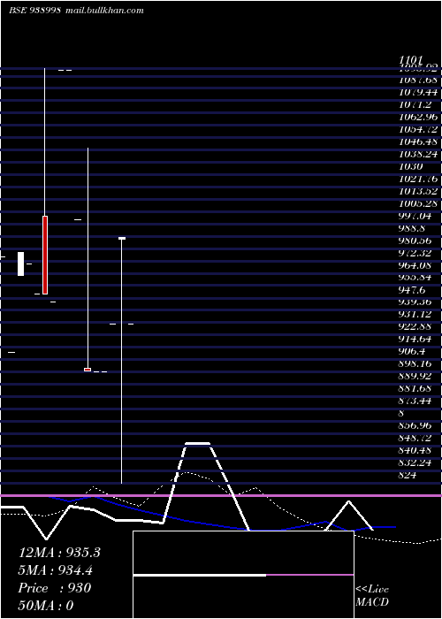Click the 12MA : 935.3 readout
The image size is (442, 619).
click(59, 553)
